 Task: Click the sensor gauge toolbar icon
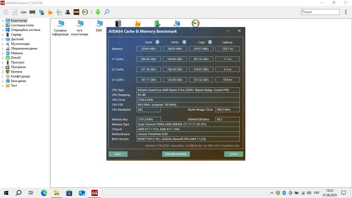coord(85,12)
